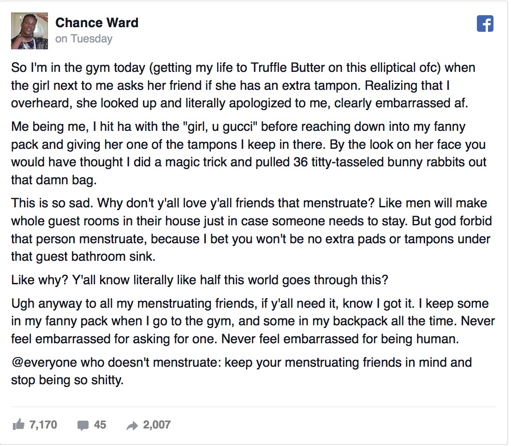Open Chance Ward's profile picture

[30, 31]
